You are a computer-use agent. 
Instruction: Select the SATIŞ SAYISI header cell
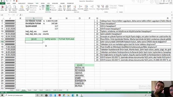(x=51, y=39)
